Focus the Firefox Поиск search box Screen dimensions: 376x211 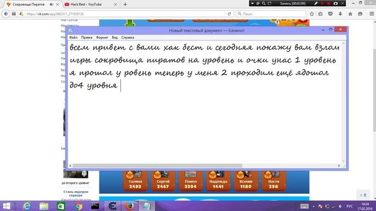(x=271, y=14)
